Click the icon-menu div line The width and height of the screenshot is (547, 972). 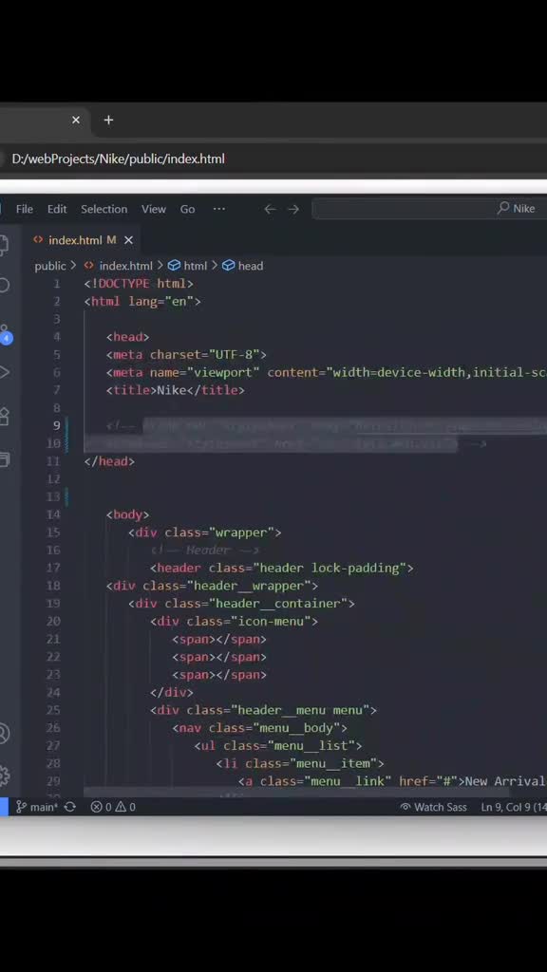click(x=234, y=621)
